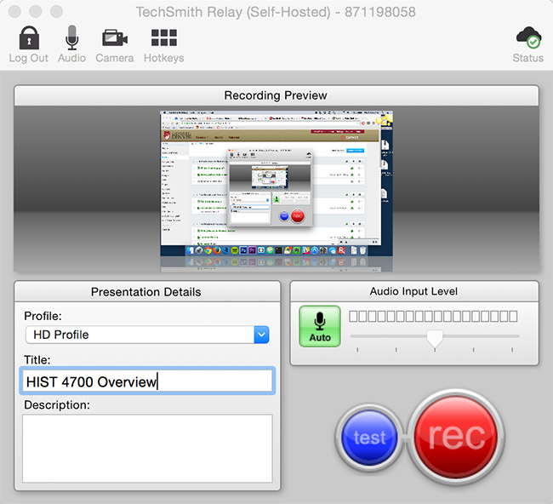Open the Camera settings icon
This screenshot has height=504, width=553.
point(115,37)
